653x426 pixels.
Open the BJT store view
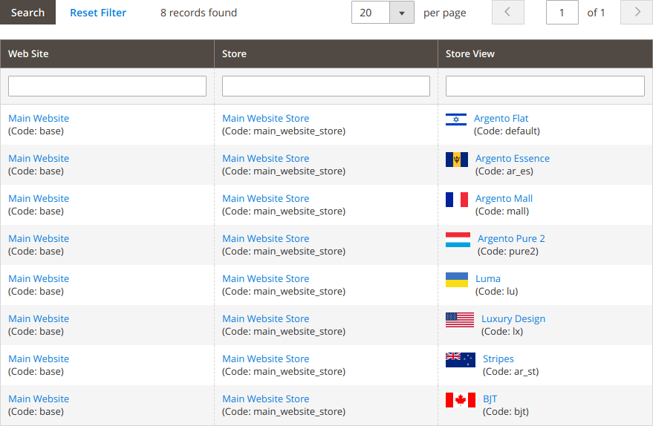click(490, 399)
